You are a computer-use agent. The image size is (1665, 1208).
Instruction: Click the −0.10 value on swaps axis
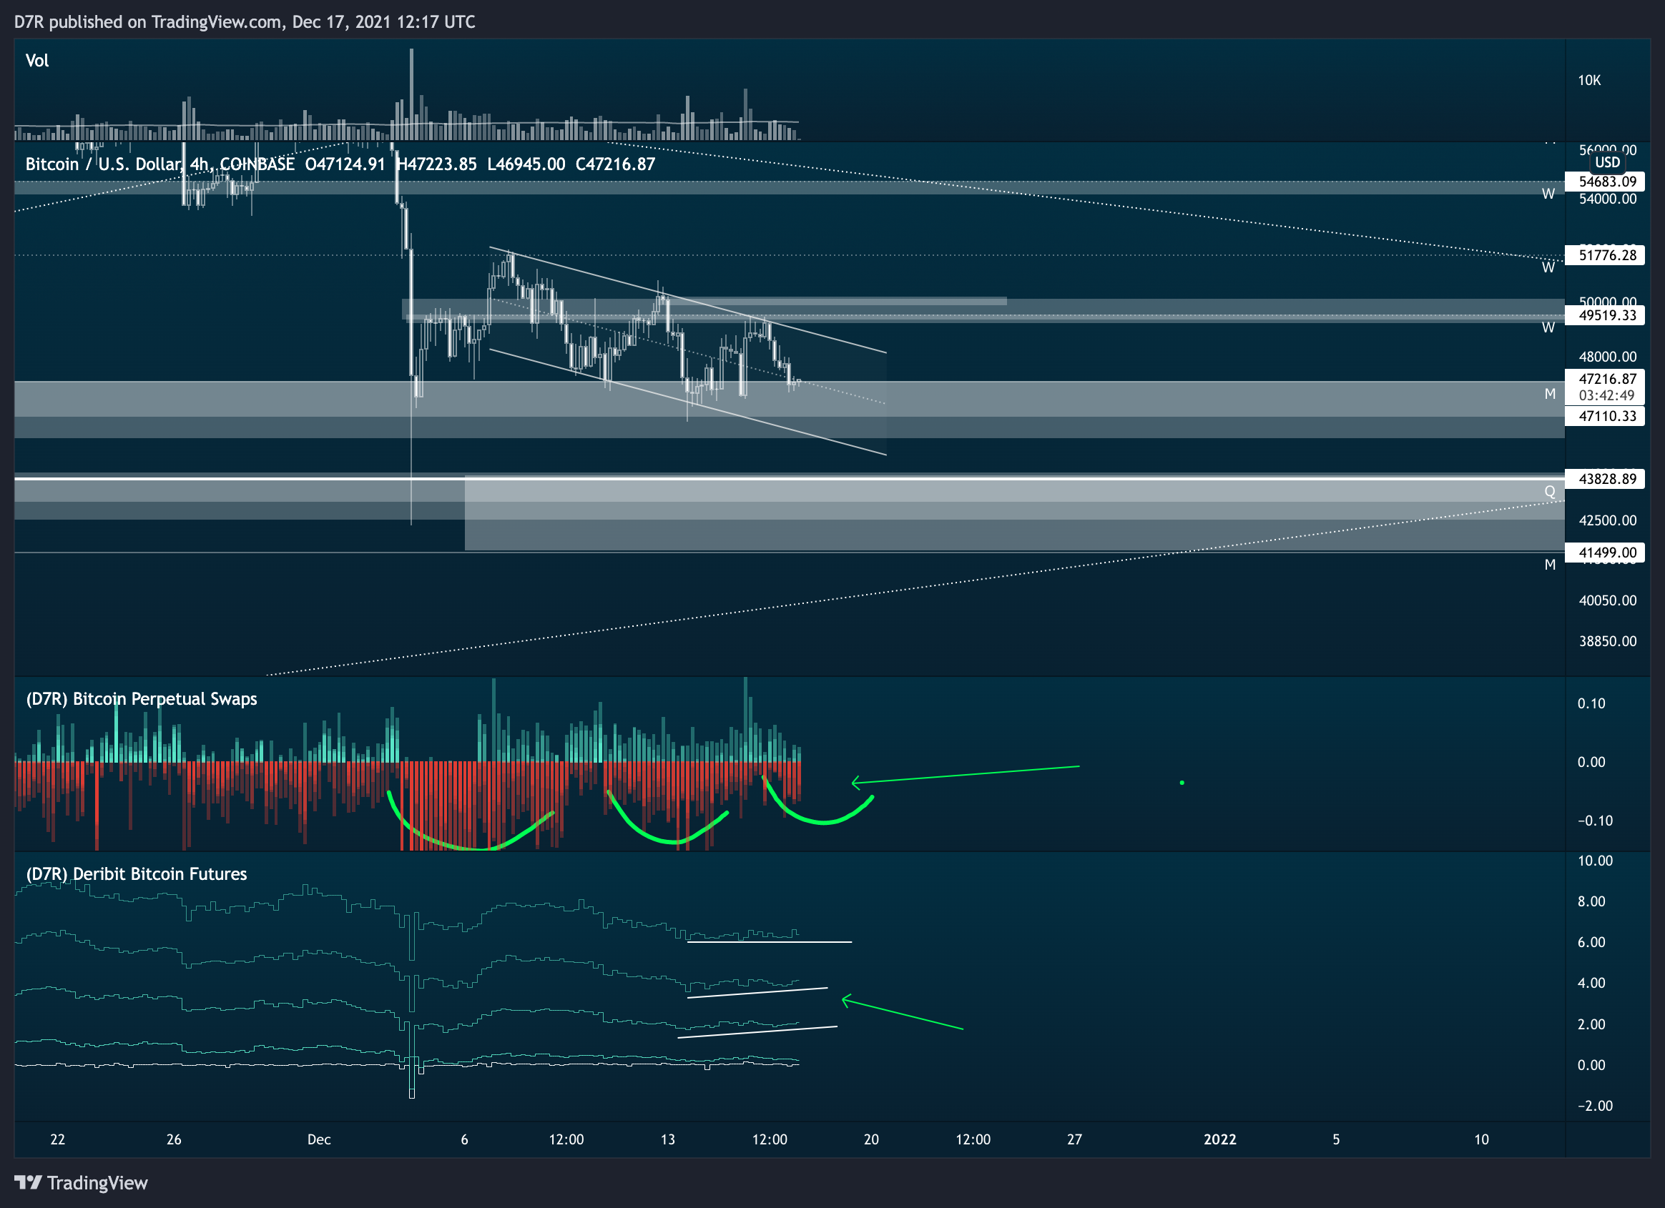click(1595, 821)
